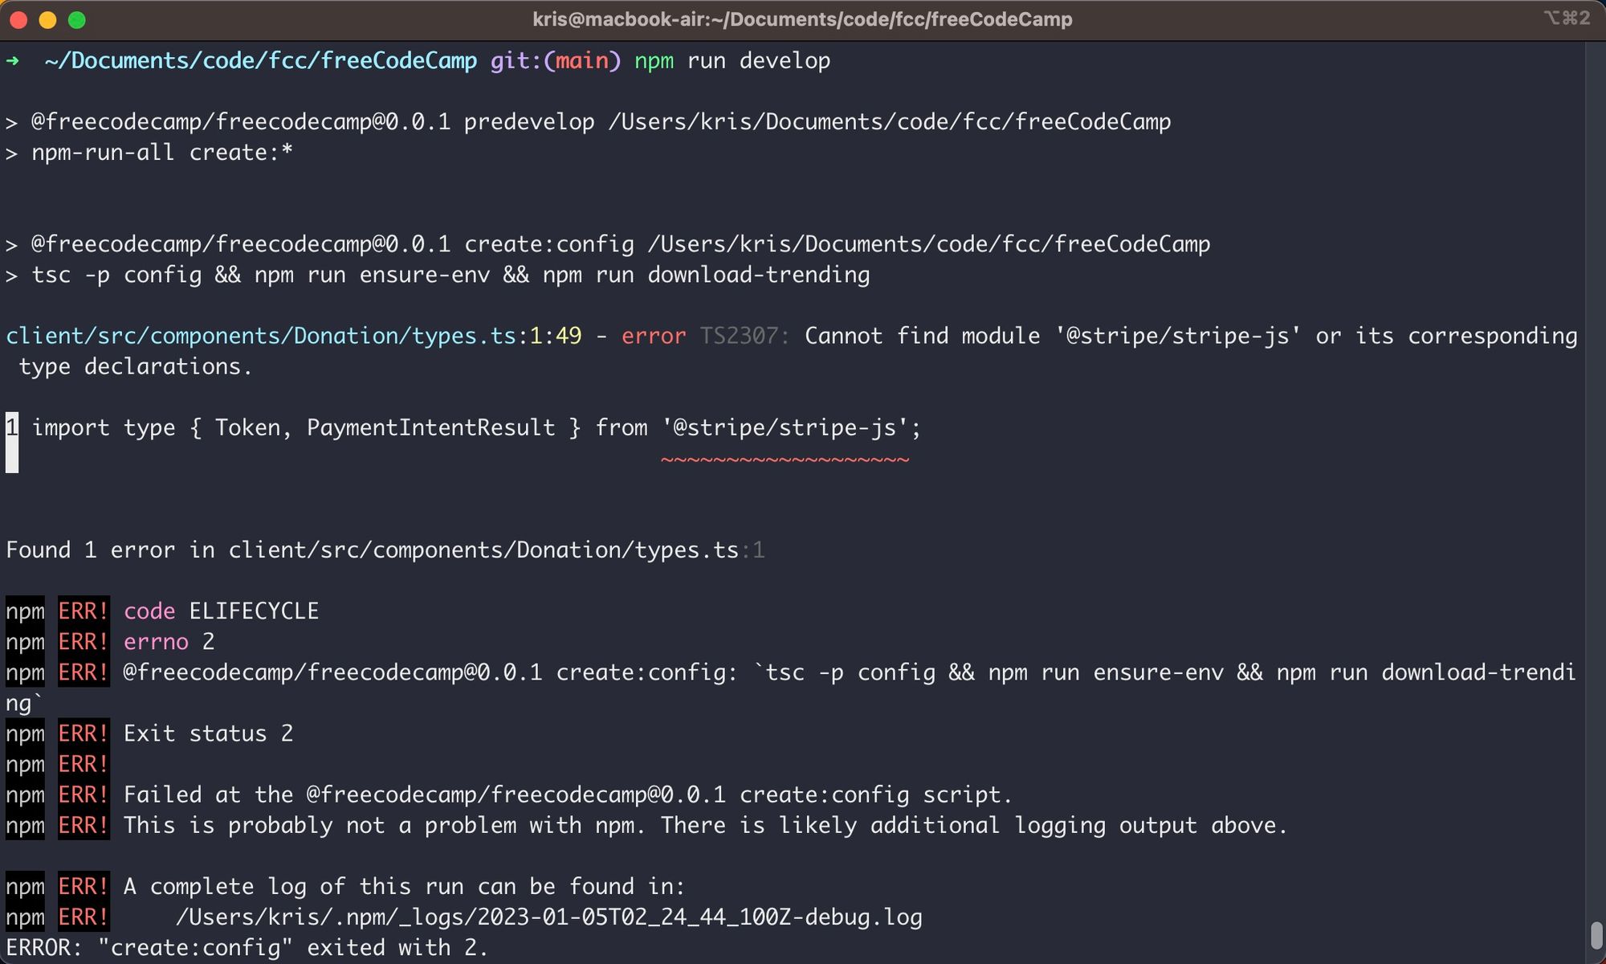Click the 'npm run develop' command text
This screenshot has height=964, width=1606.
point(732,61)
